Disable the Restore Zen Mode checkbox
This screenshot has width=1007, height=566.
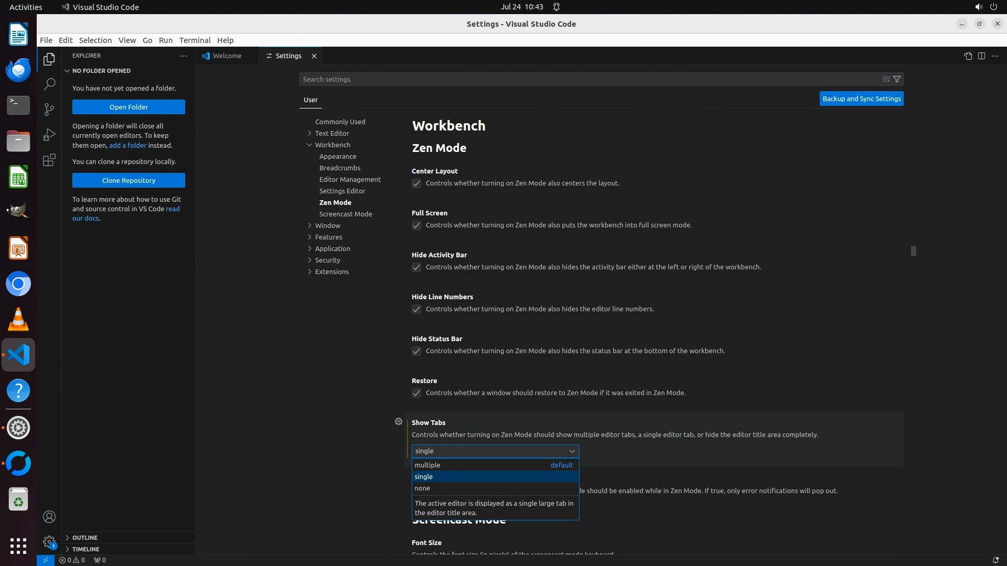coord(416,393)
